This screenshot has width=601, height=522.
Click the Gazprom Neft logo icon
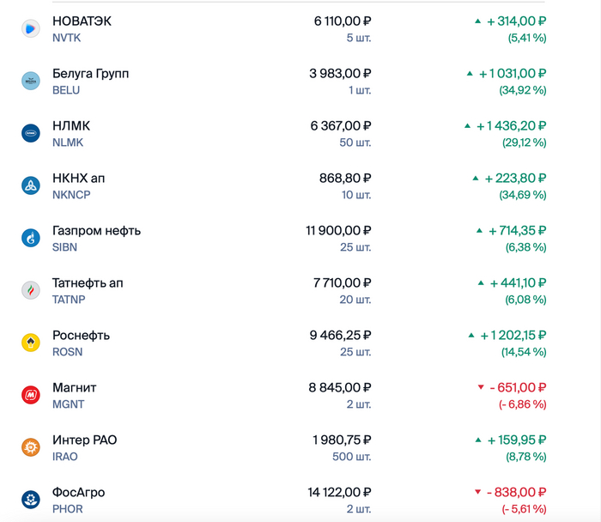click(31, 238)
